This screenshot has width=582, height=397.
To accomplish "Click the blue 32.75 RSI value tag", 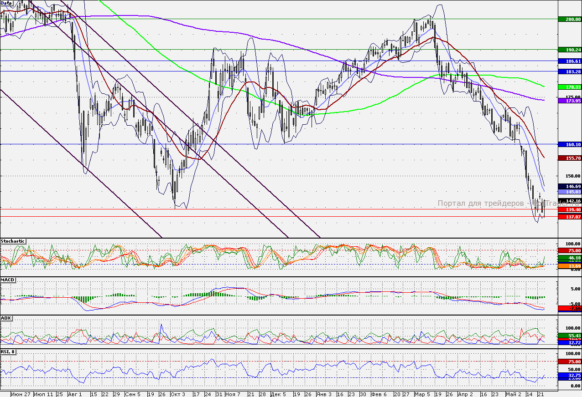I will click(x=570, y=376).
